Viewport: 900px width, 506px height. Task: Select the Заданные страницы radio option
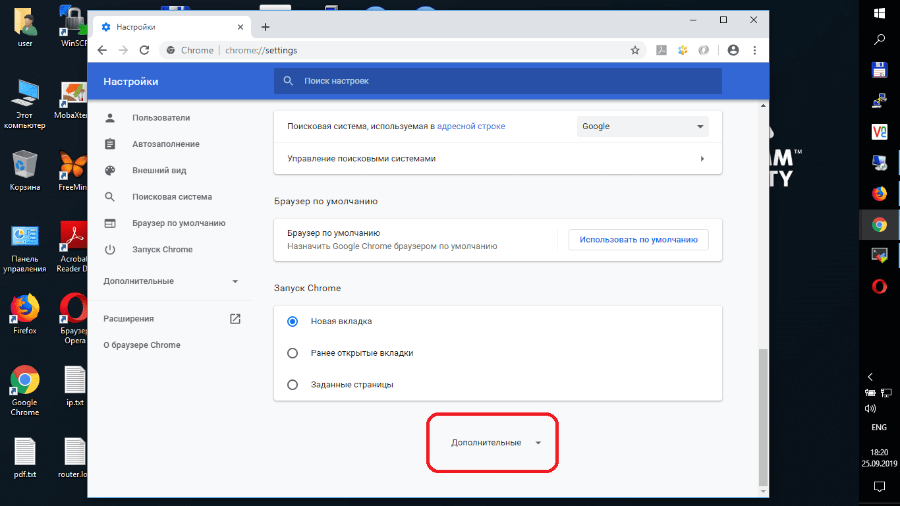coord(293,385)
